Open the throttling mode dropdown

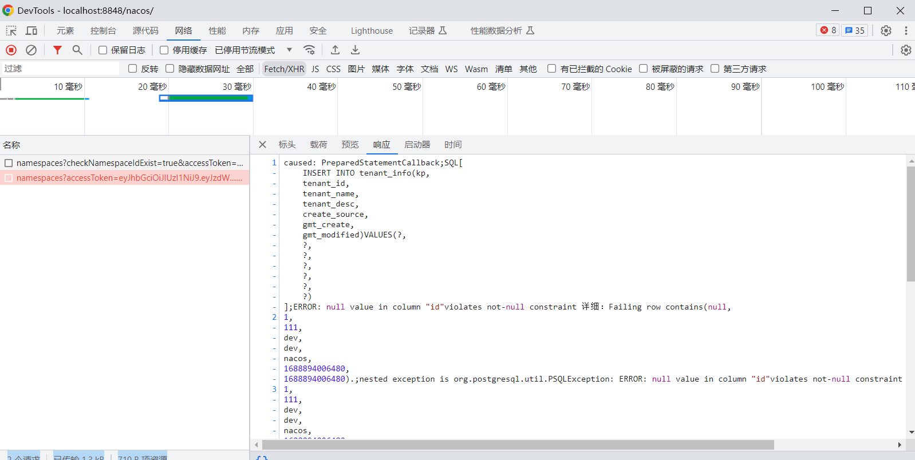(254, 50)
